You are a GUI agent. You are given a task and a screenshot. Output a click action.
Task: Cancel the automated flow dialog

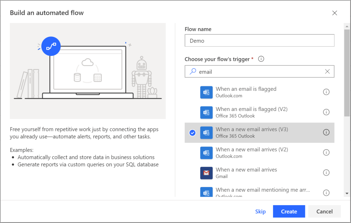(324, 212)
